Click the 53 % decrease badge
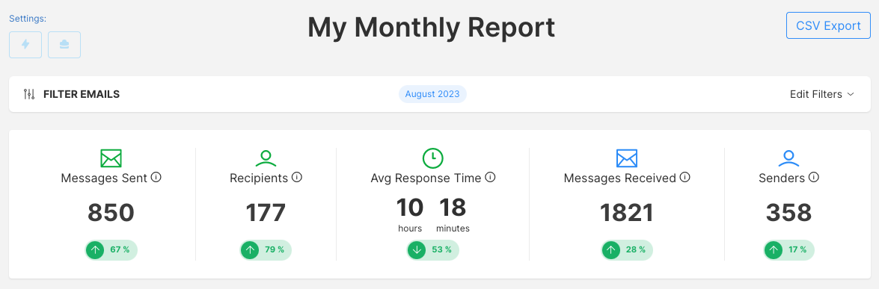 pyautogui.click(x=433, y=249)
